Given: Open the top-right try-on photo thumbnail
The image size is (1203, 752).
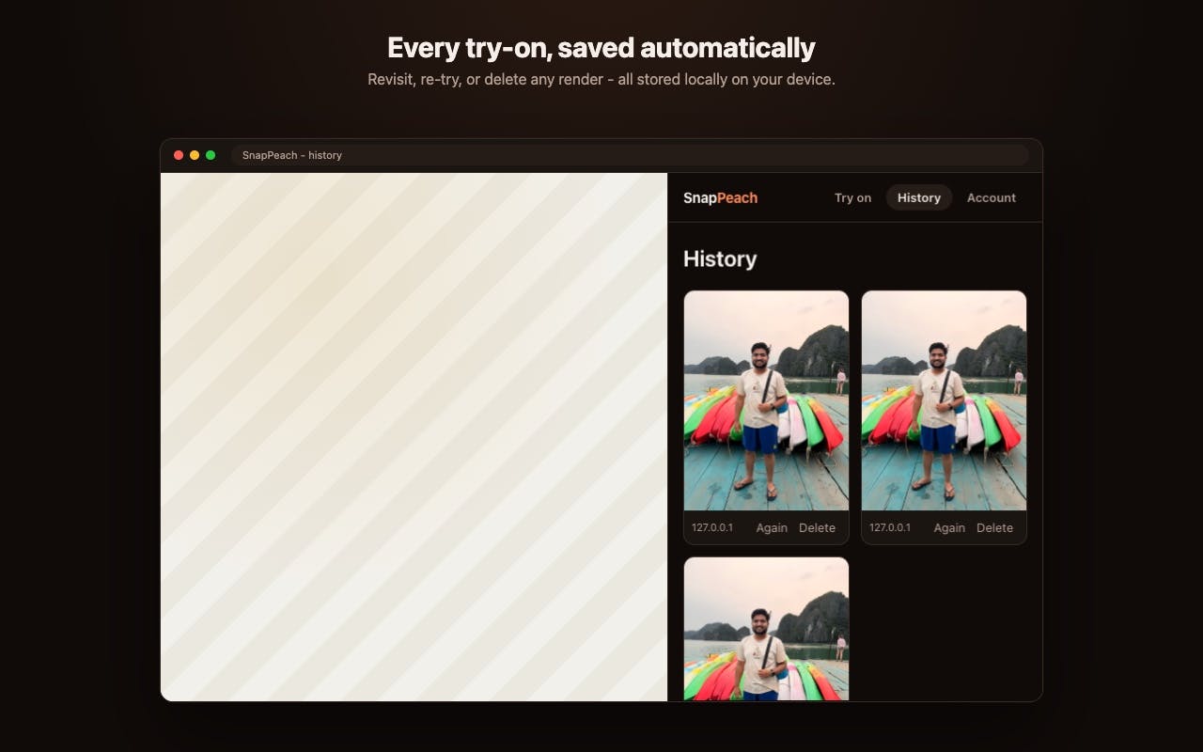Looking at the screenshot, I should 944,400.
